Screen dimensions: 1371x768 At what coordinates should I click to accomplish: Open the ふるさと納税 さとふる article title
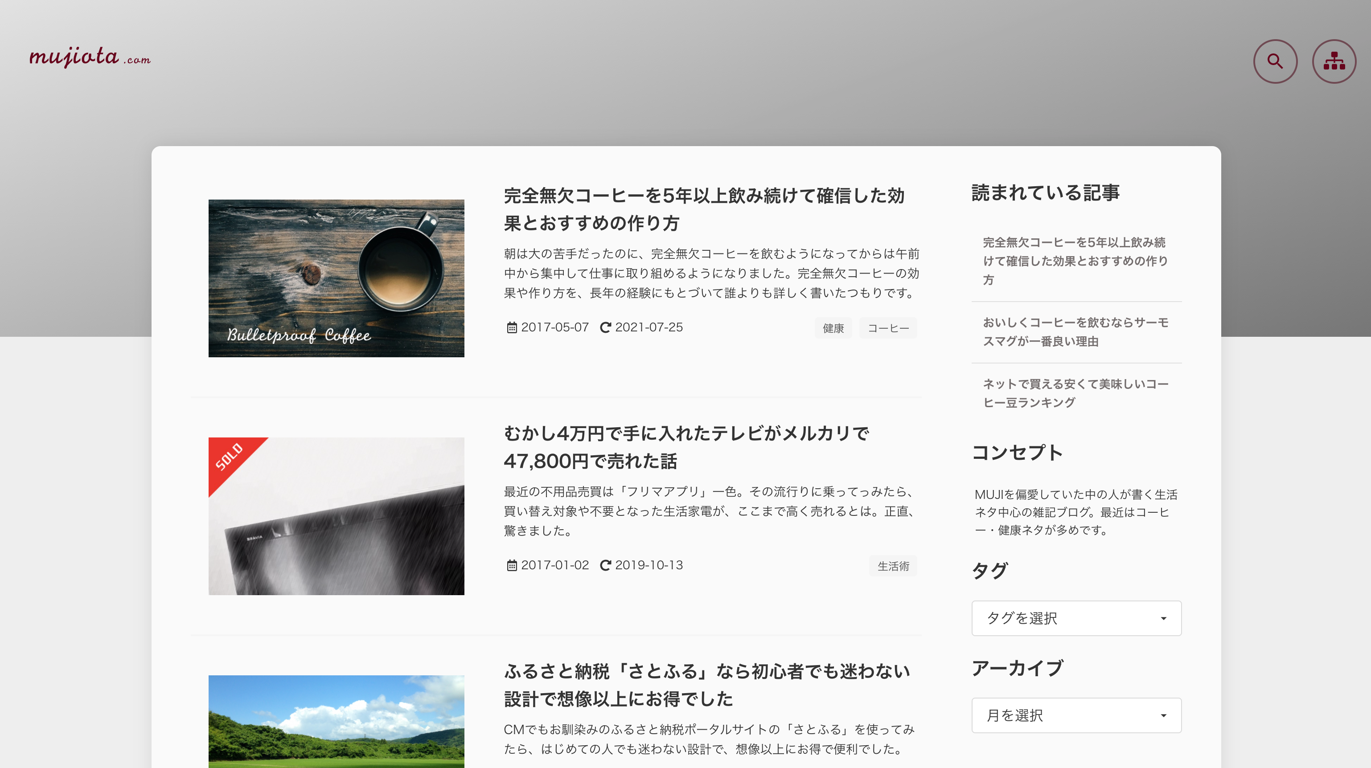point(706,685)
